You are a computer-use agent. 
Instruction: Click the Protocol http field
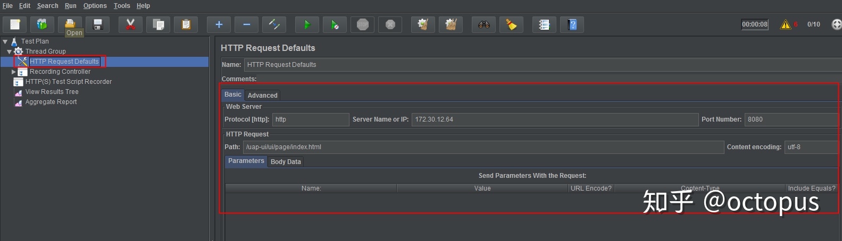[311, 119]
